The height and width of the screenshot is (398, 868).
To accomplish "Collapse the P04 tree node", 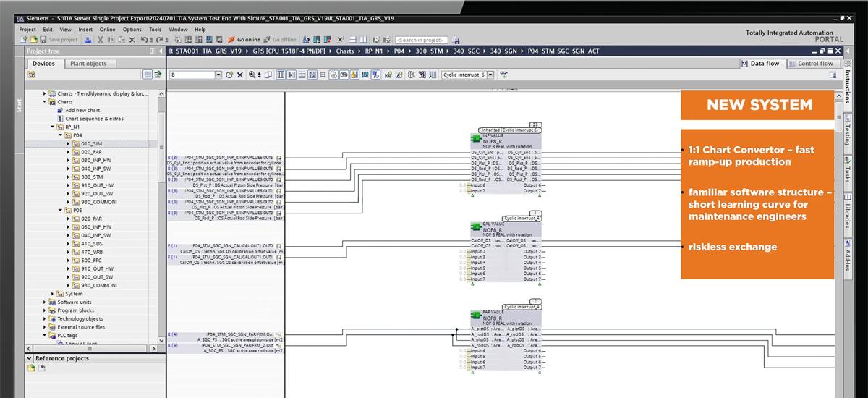I will pyautogui.click(x=61, y=135).
